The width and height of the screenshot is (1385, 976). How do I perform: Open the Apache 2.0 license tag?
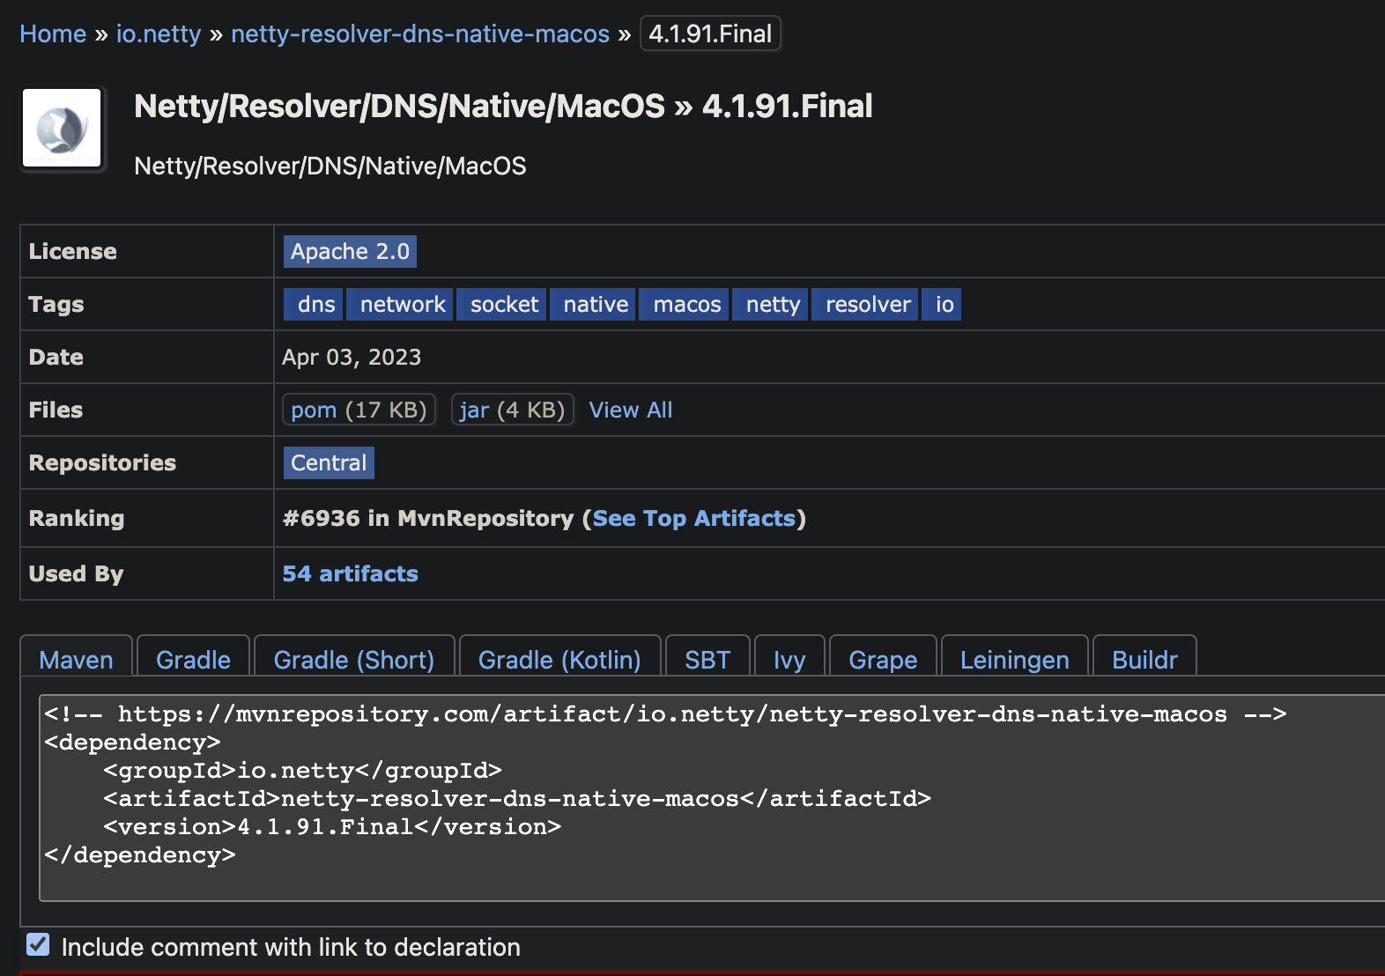tap(350, 251)
